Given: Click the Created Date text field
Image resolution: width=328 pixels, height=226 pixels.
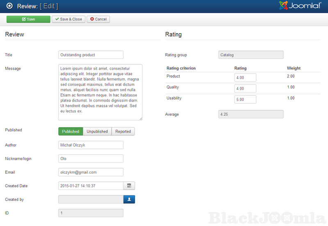Looking at the screenshot, I should [x=91, y=186].
